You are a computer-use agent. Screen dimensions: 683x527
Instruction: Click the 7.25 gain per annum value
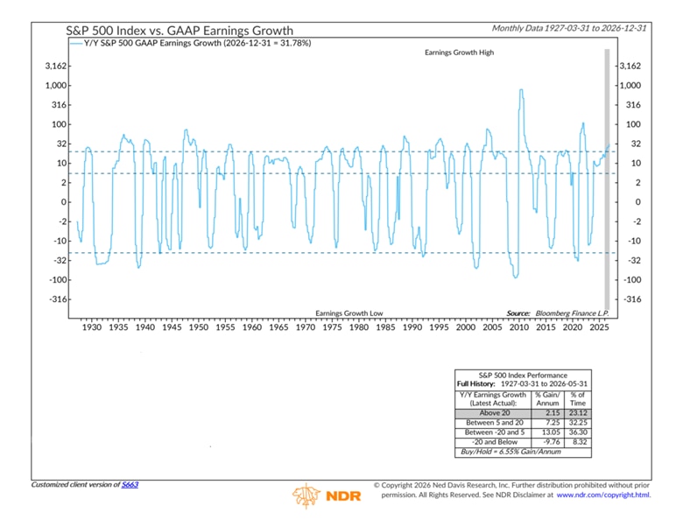click(x=553, y=423)
